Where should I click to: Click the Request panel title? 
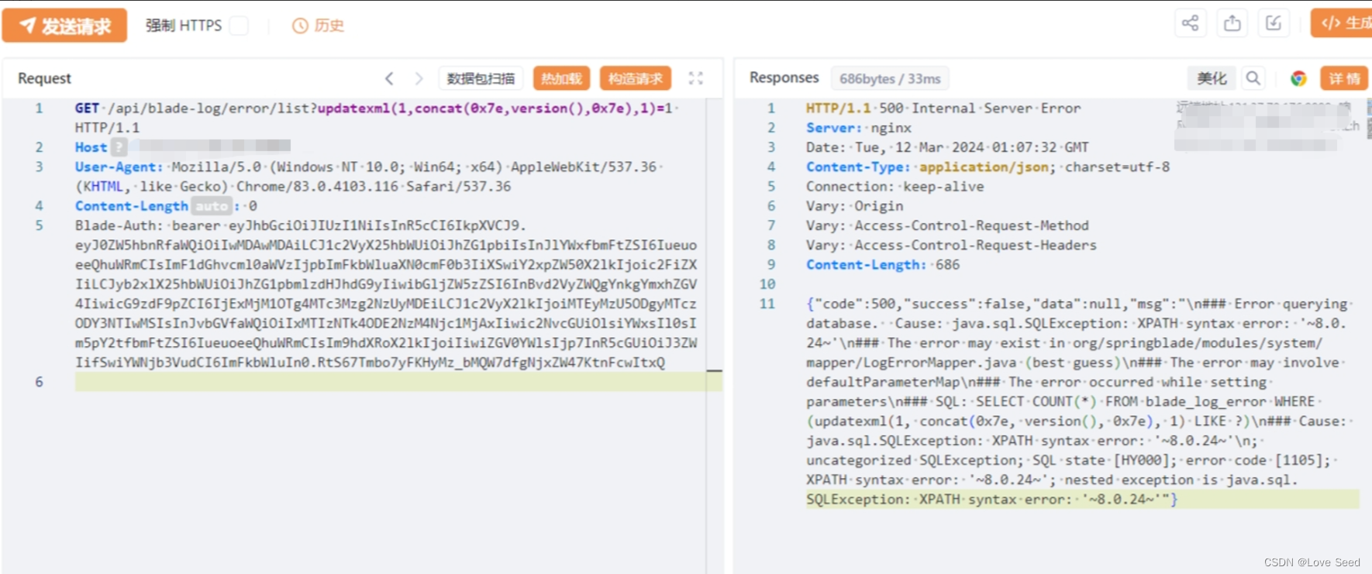(44, 78)
